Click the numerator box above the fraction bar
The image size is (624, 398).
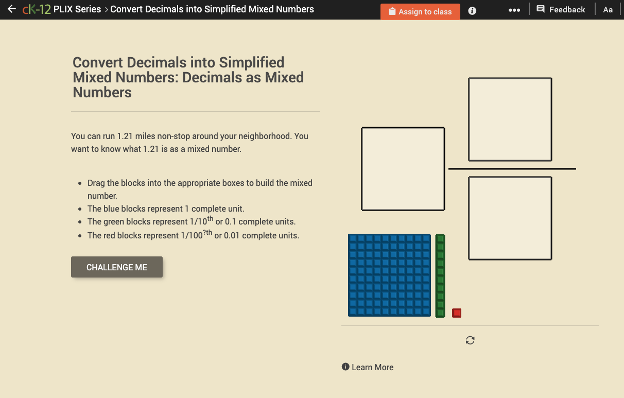click(510, 119)
